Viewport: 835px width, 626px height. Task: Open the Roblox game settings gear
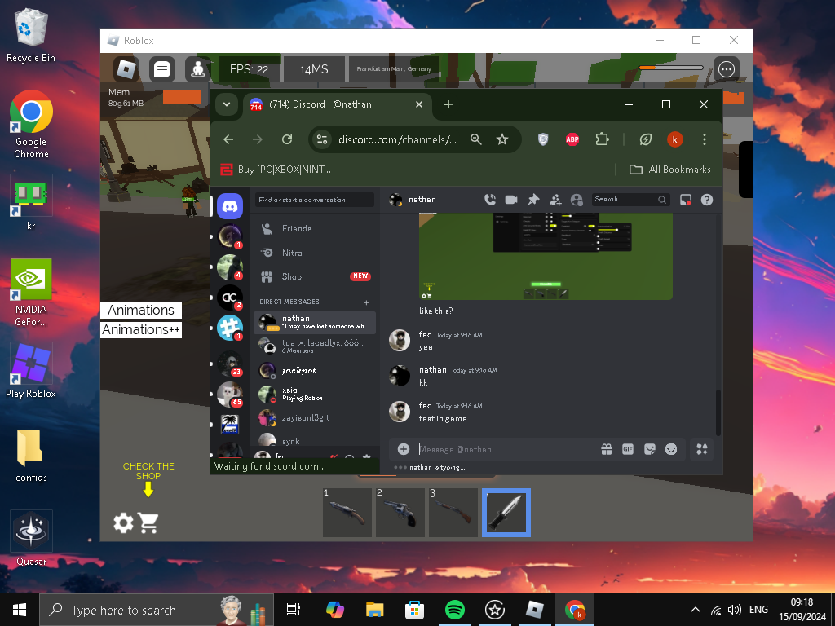[124, 522]
